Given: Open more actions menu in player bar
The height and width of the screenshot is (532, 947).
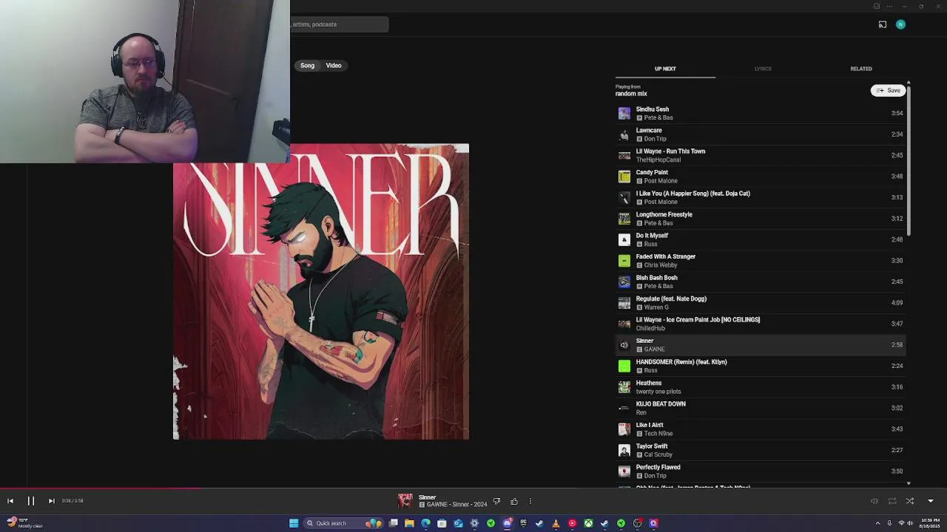Looking at the screenshot, I should 530,502.
